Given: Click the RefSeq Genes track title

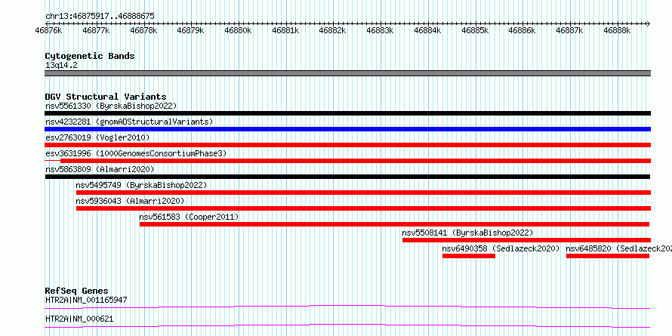Looking at the screenshot, I should tap(76, 291).
